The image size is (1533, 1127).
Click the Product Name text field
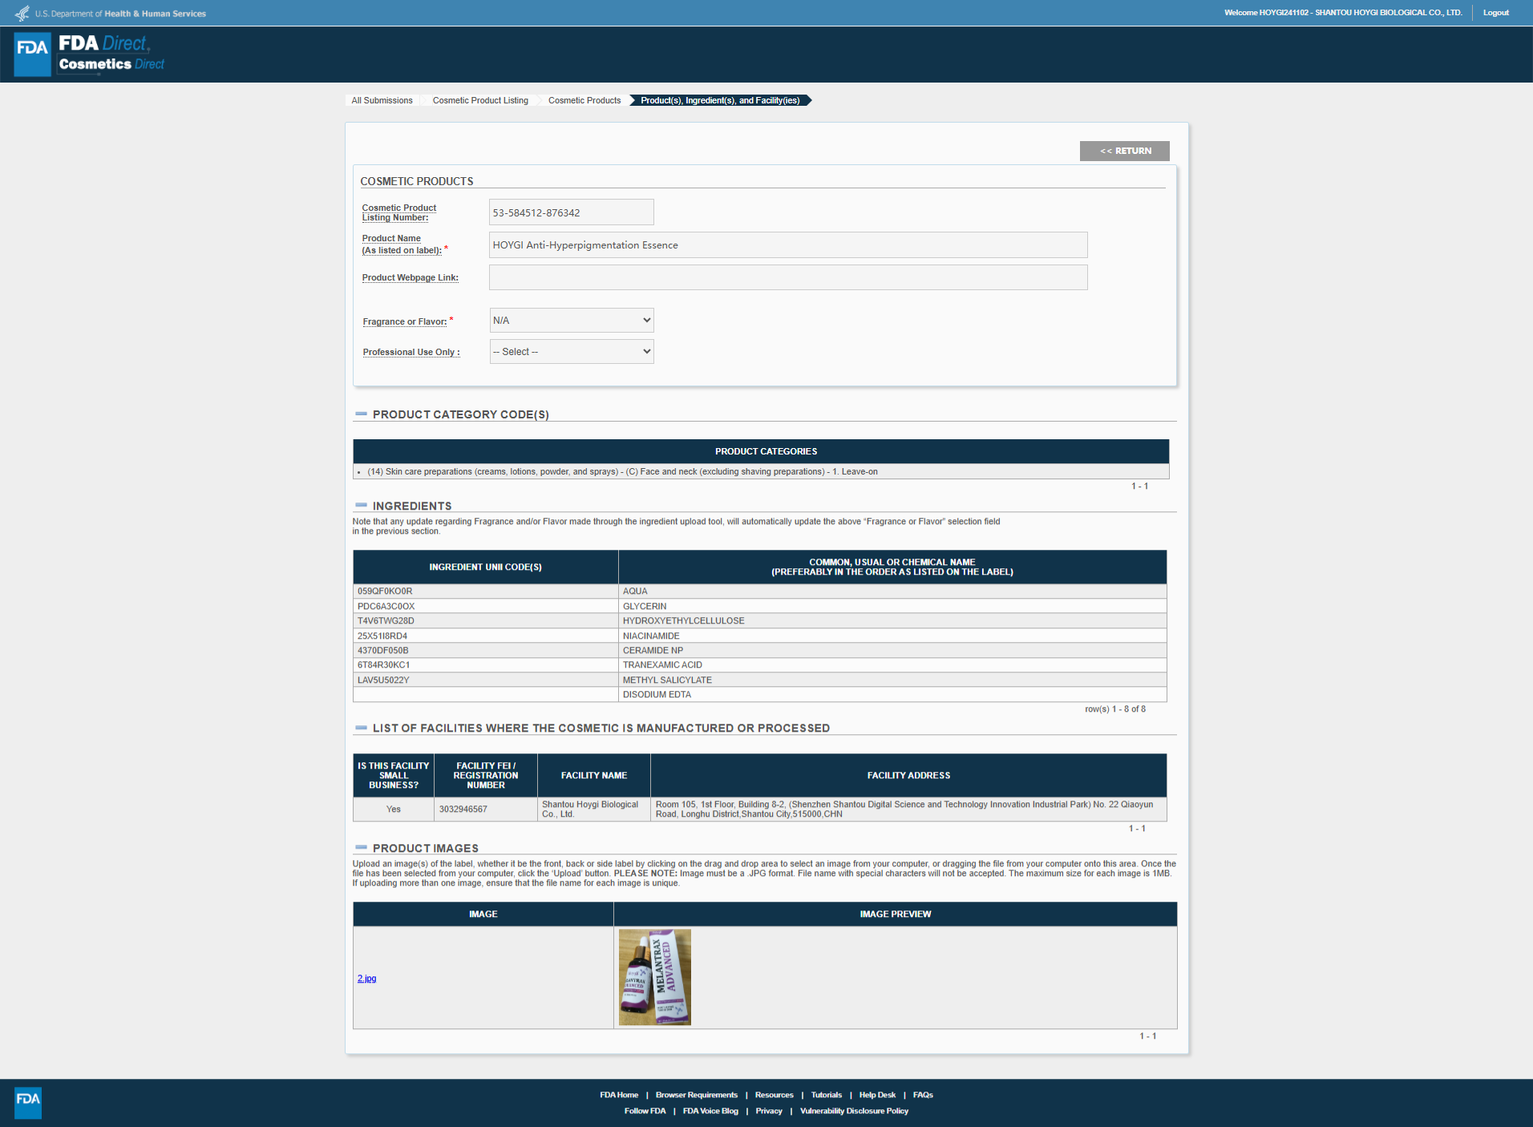click(787, 245)
